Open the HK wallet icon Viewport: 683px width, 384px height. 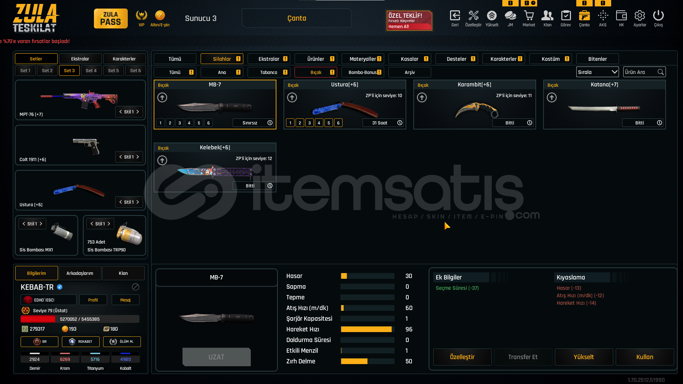click(621, 16)
